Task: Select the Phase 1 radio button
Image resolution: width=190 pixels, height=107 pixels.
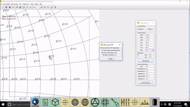Action: (138, 29)
